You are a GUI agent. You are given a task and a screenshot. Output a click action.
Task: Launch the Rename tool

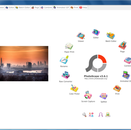point(64,60)
